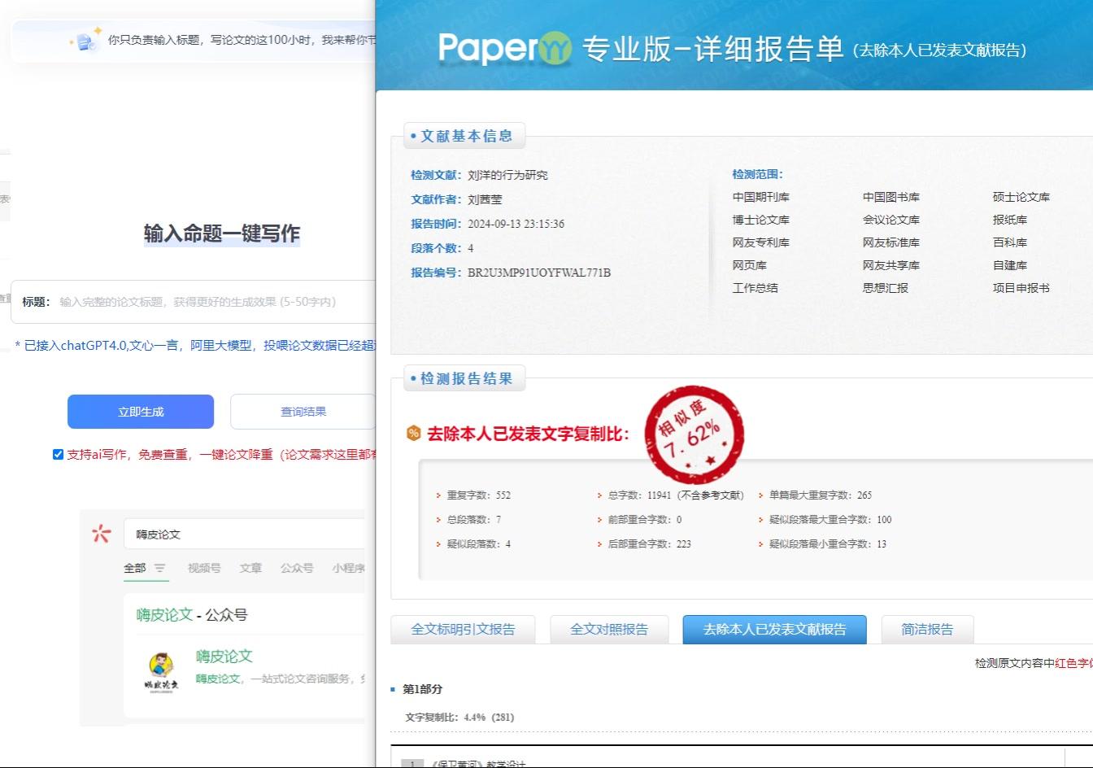Image resolution: width=1093 pixels, height=768 pixels.
Task: Focus the 标题 thesis title input field
Action: [194, 302]
